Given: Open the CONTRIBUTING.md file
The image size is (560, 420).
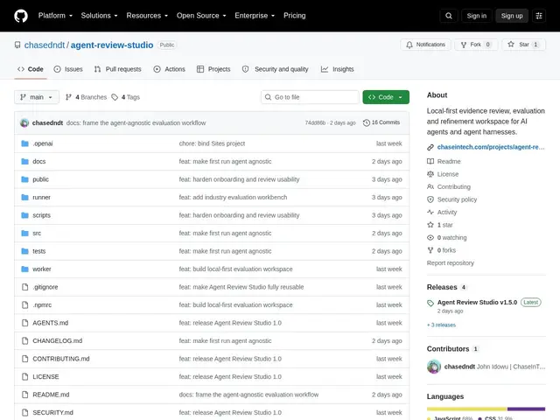Looking at the screenshot, I should coord(61,359).
